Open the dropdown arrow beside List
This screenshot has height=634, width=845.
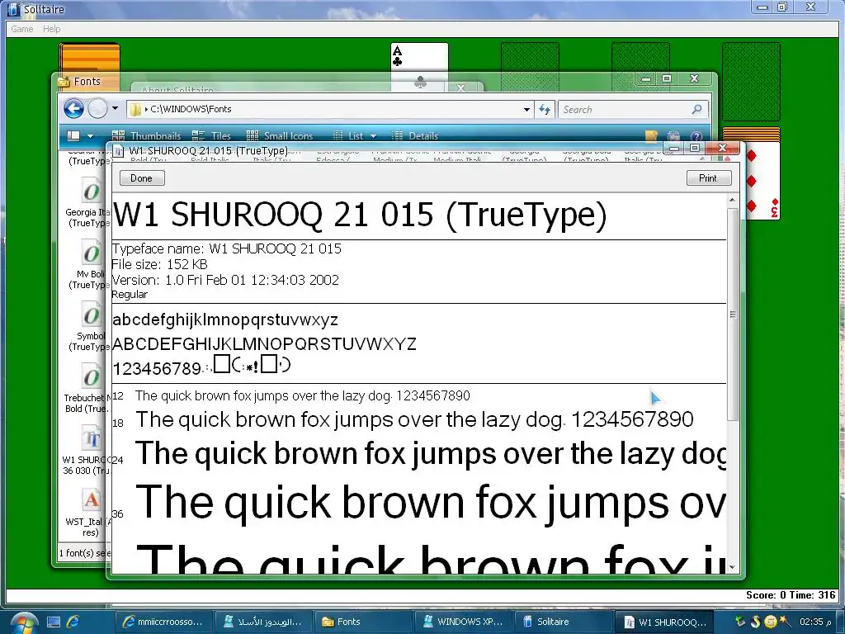click(373, 136)
